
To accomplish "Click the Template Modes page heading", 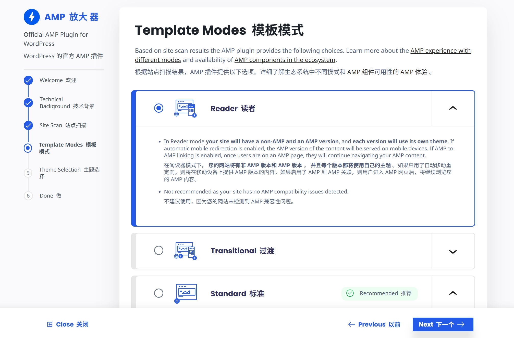I will coord(219,30).
